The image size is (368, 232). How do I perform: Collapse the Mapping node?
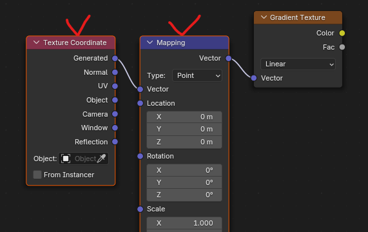[150, 43]
